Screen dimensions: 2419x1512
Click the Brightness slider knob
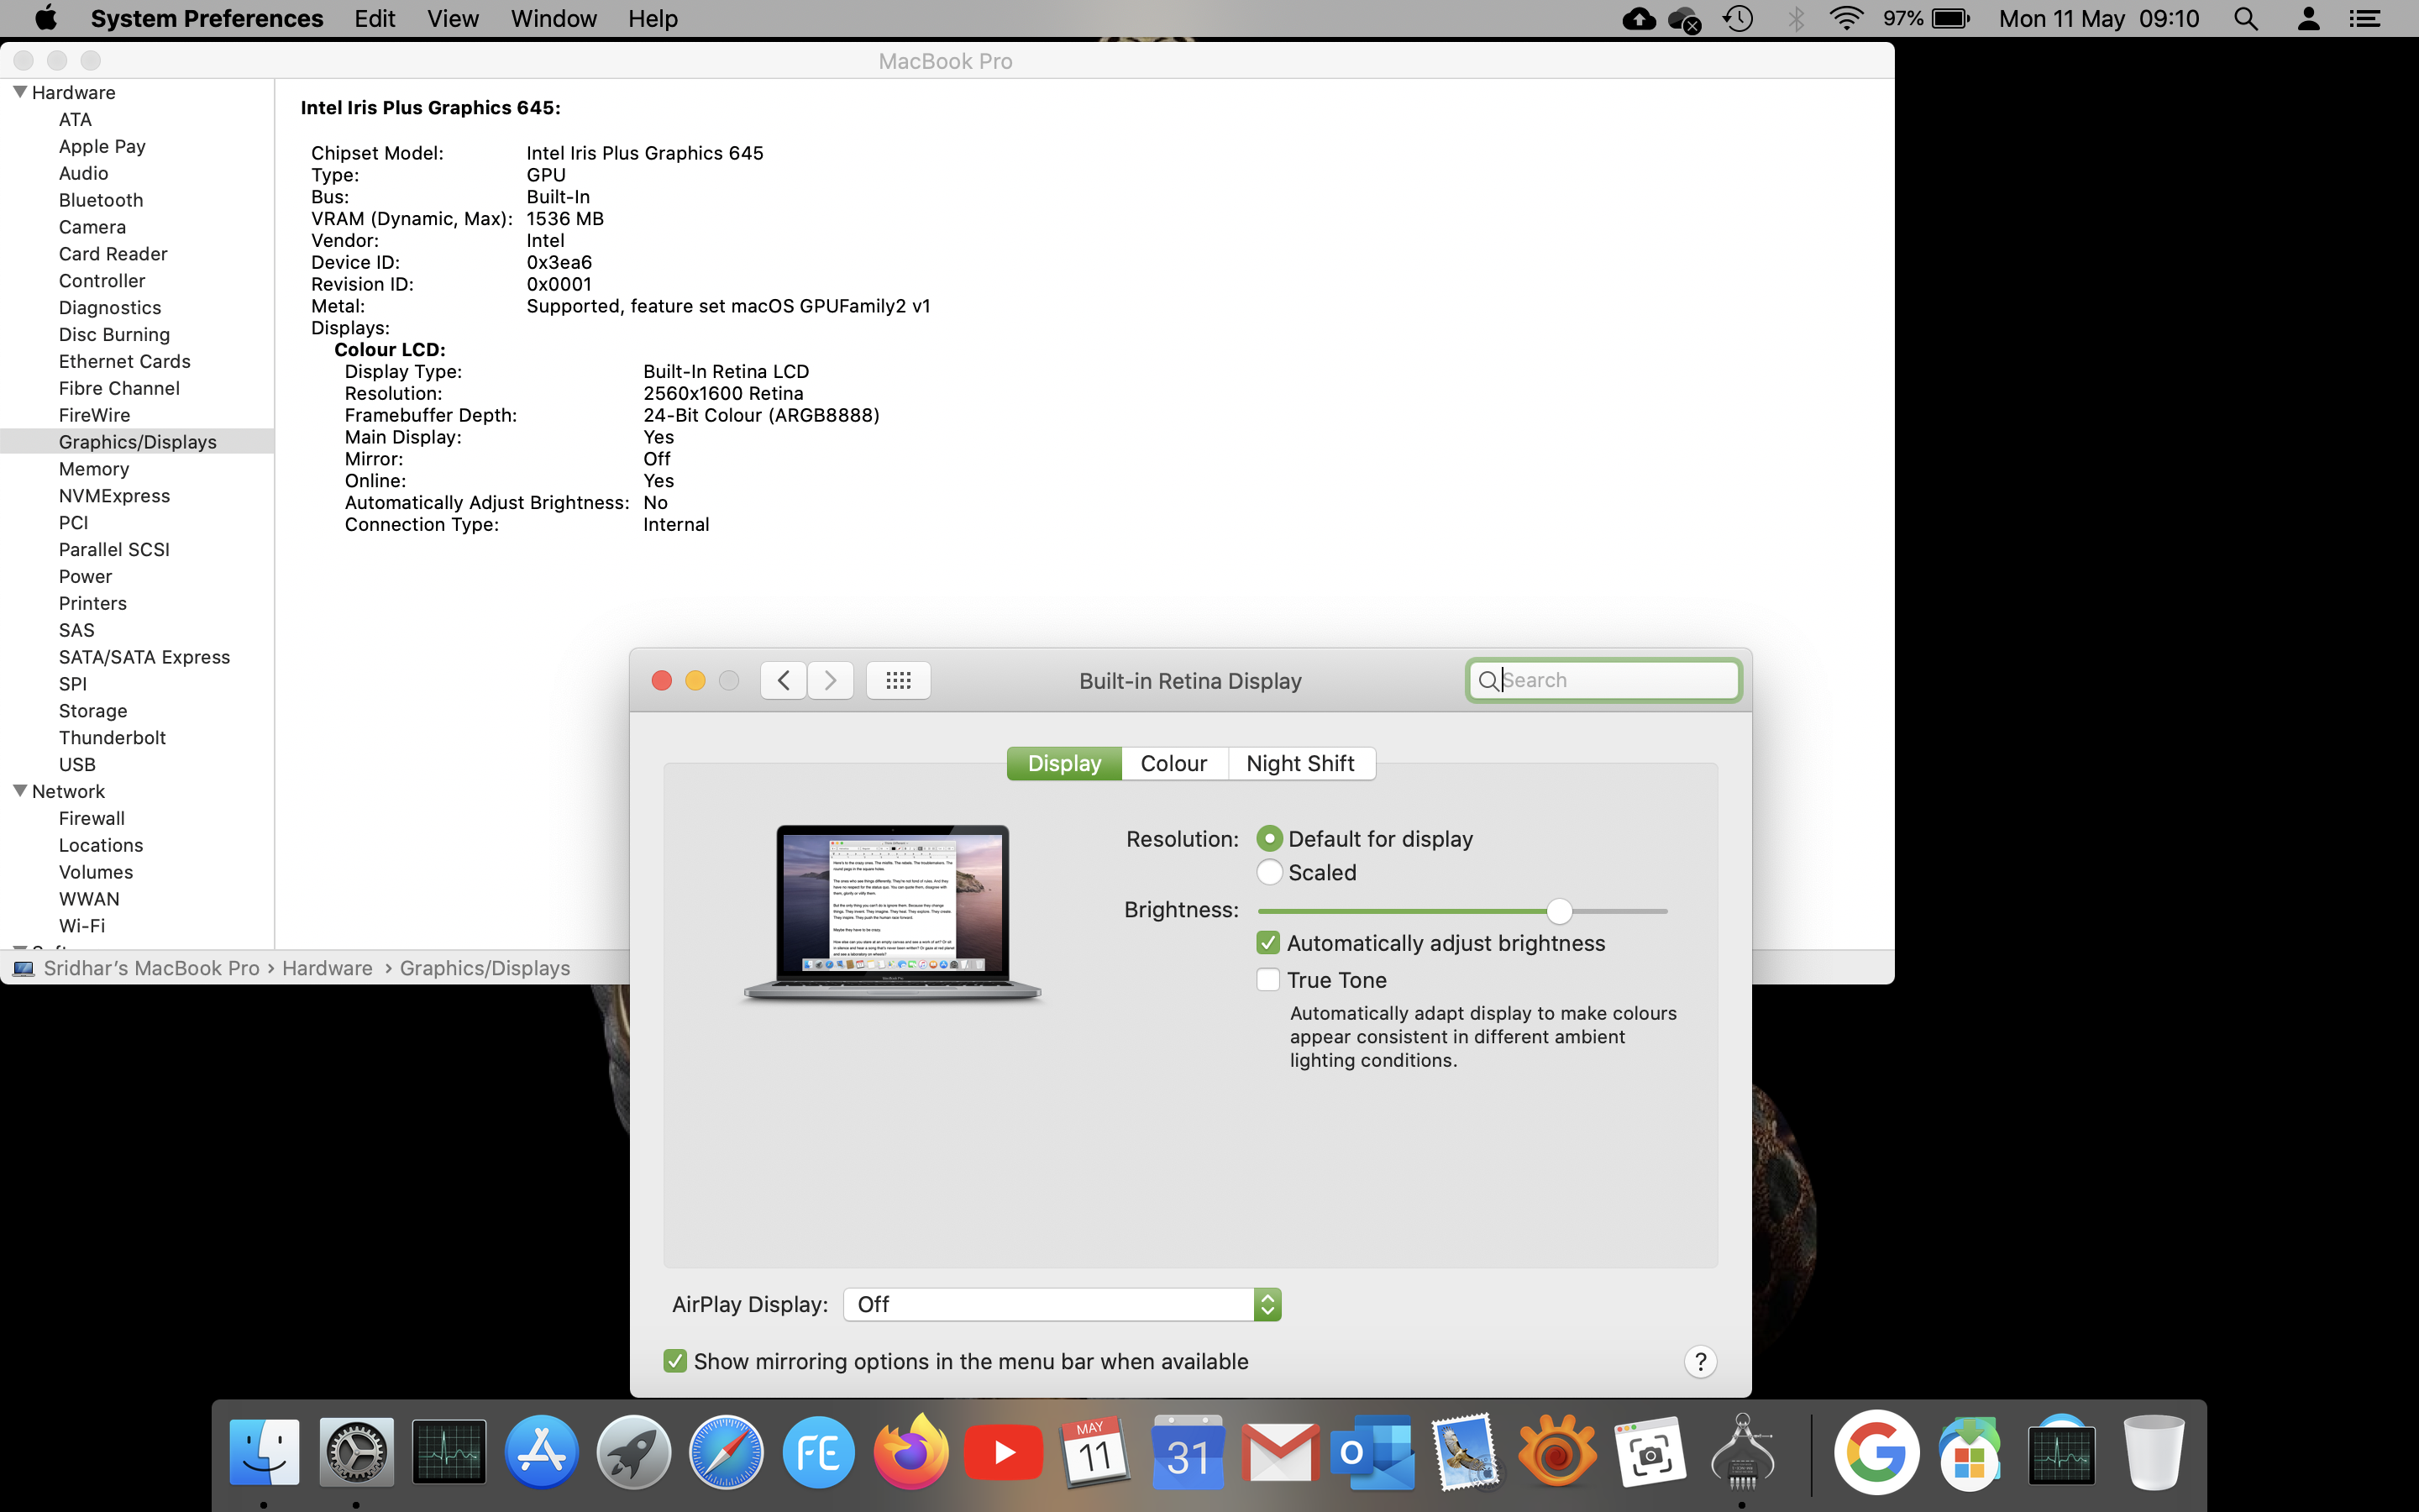pyautogui.click(x=1560, y=911)
